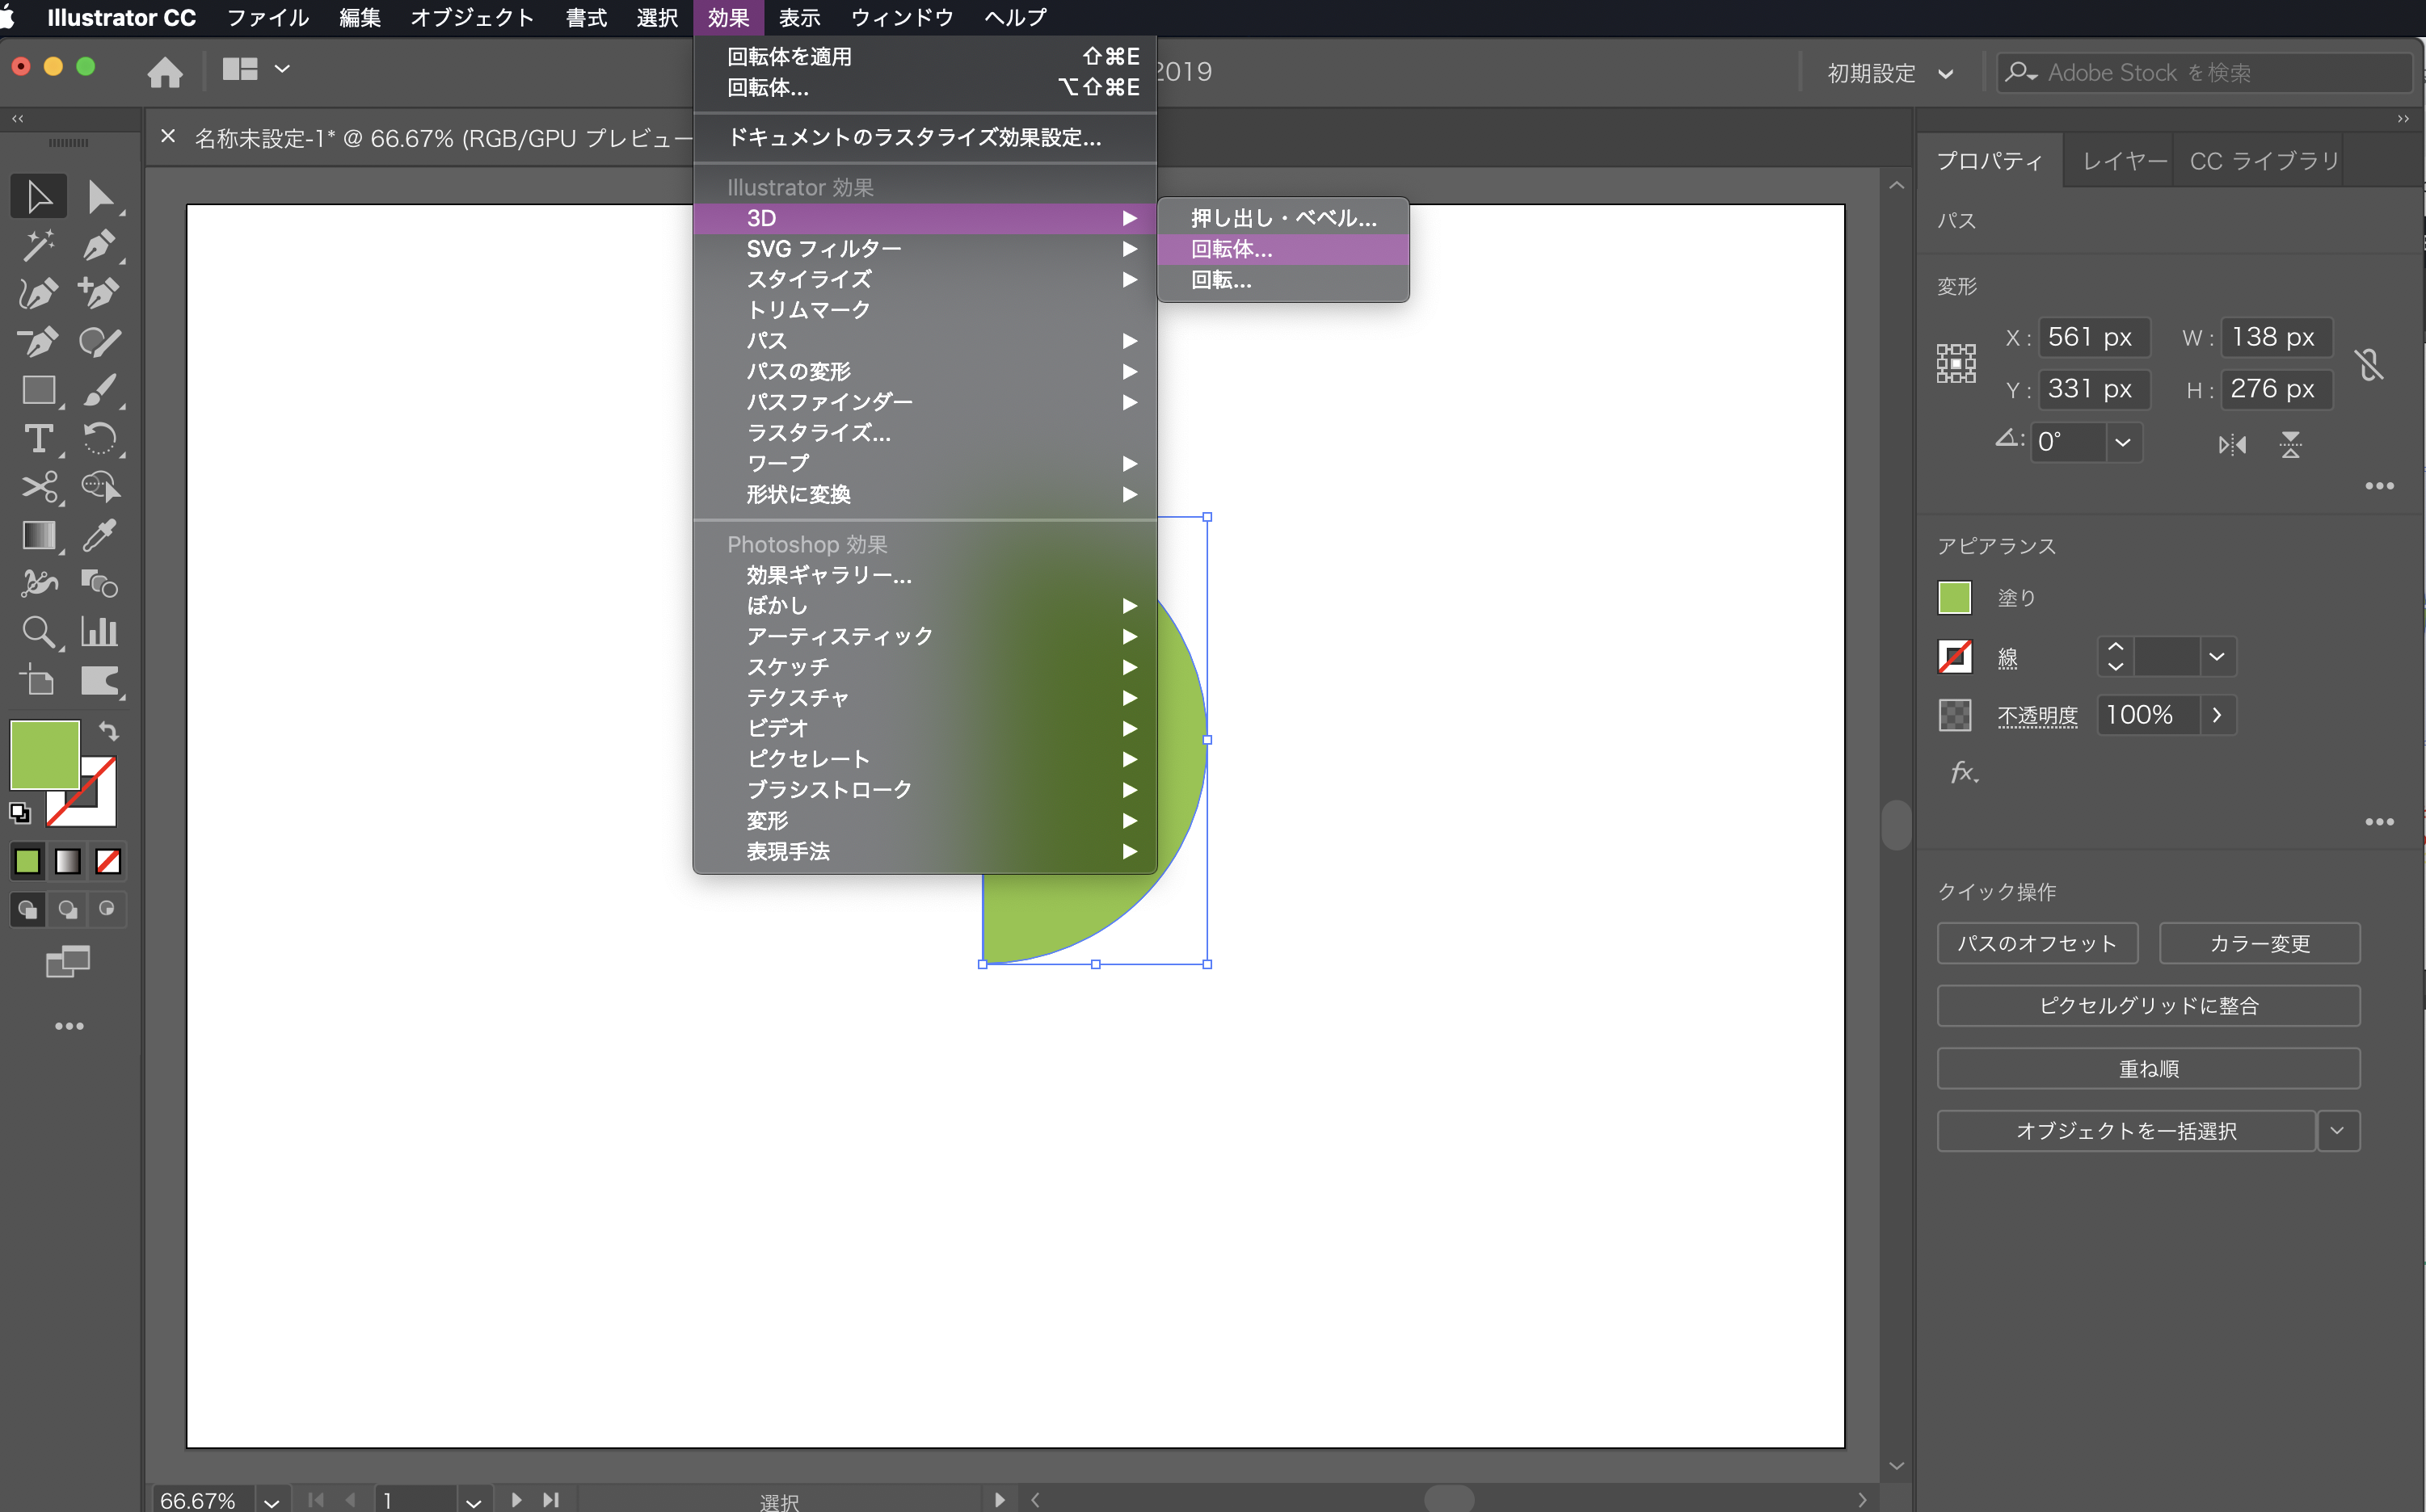The image size is (2426, 1512).
Task: Open オブジェクトを一括選択 dropdown
Action: 2335,1131
